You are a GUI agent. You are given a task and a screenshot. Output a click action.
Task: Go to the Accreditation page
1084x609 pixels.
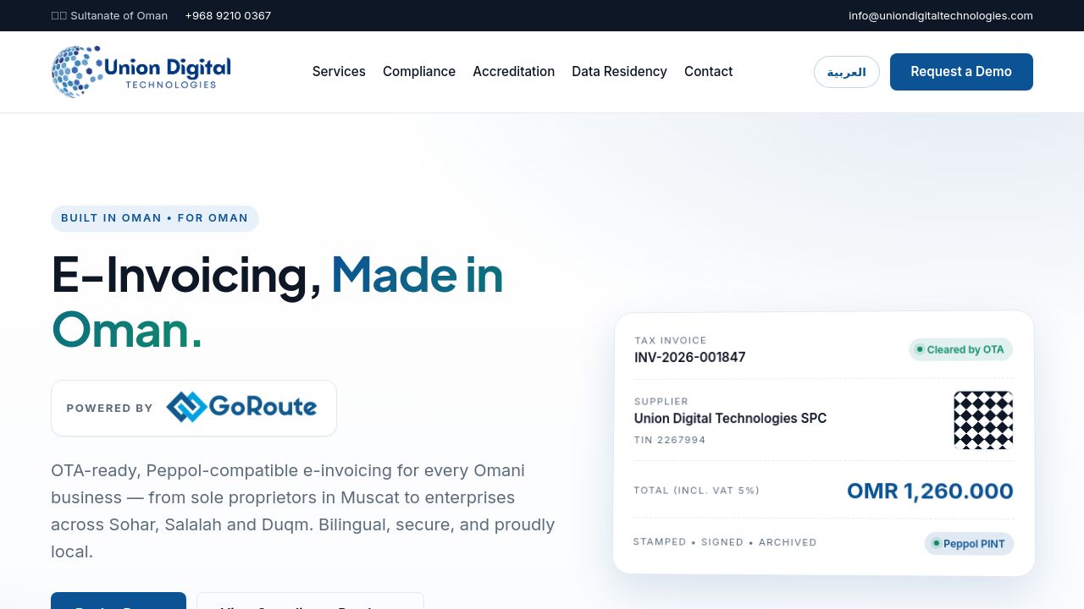point(514,72)
